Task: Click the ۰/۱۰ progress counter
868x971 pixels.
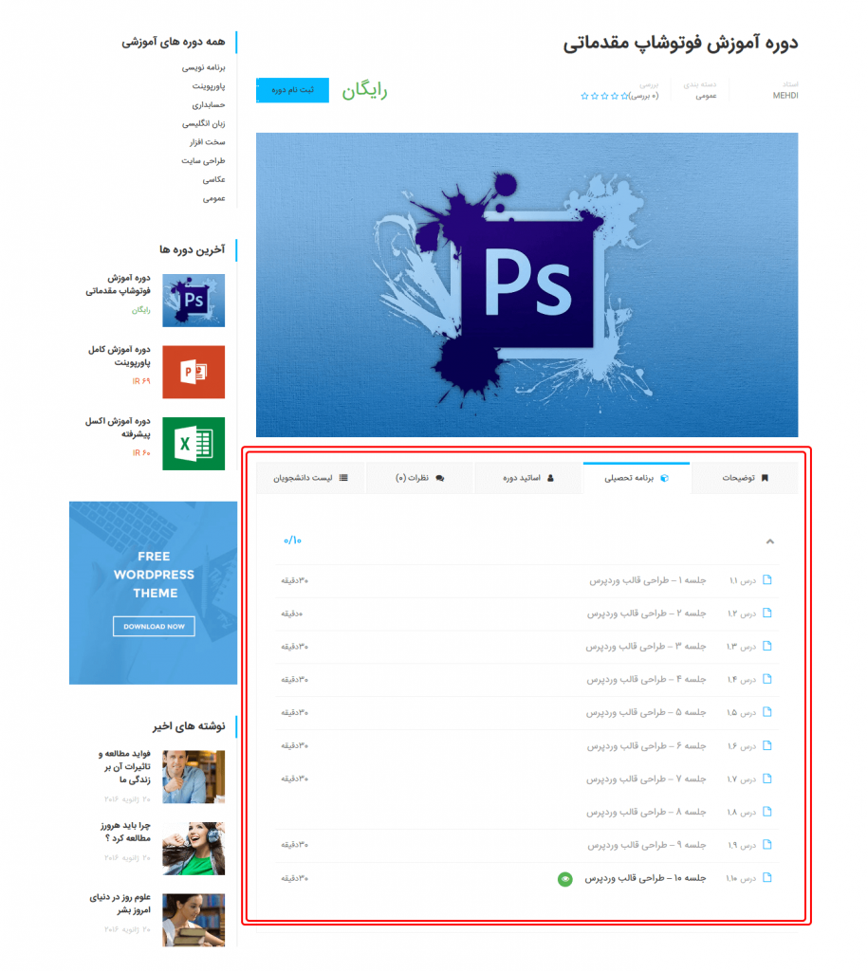Action: click(x=292, y=540)
